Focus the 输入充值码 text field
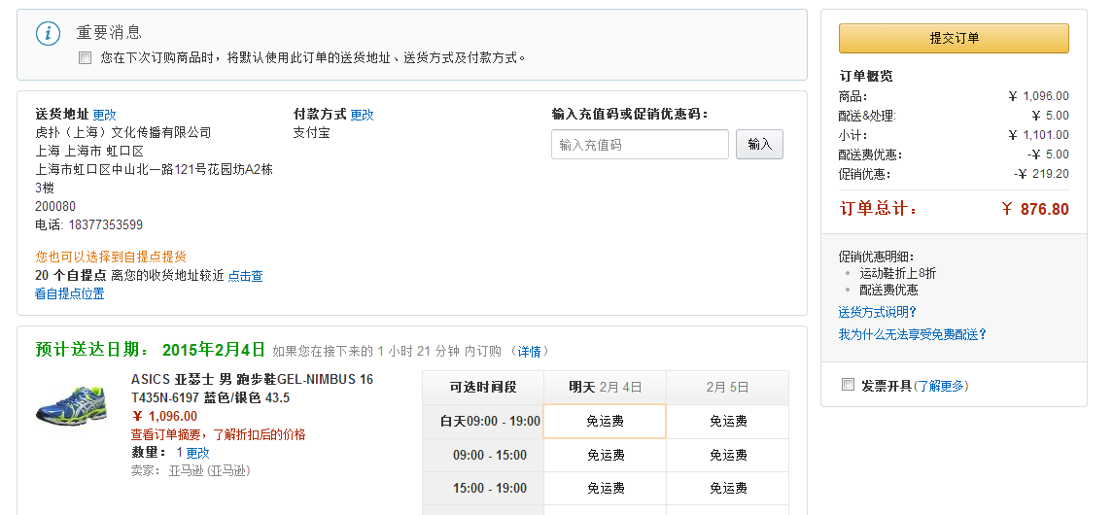Viewport: 1113px width, 515px height. tap(640, 145)
